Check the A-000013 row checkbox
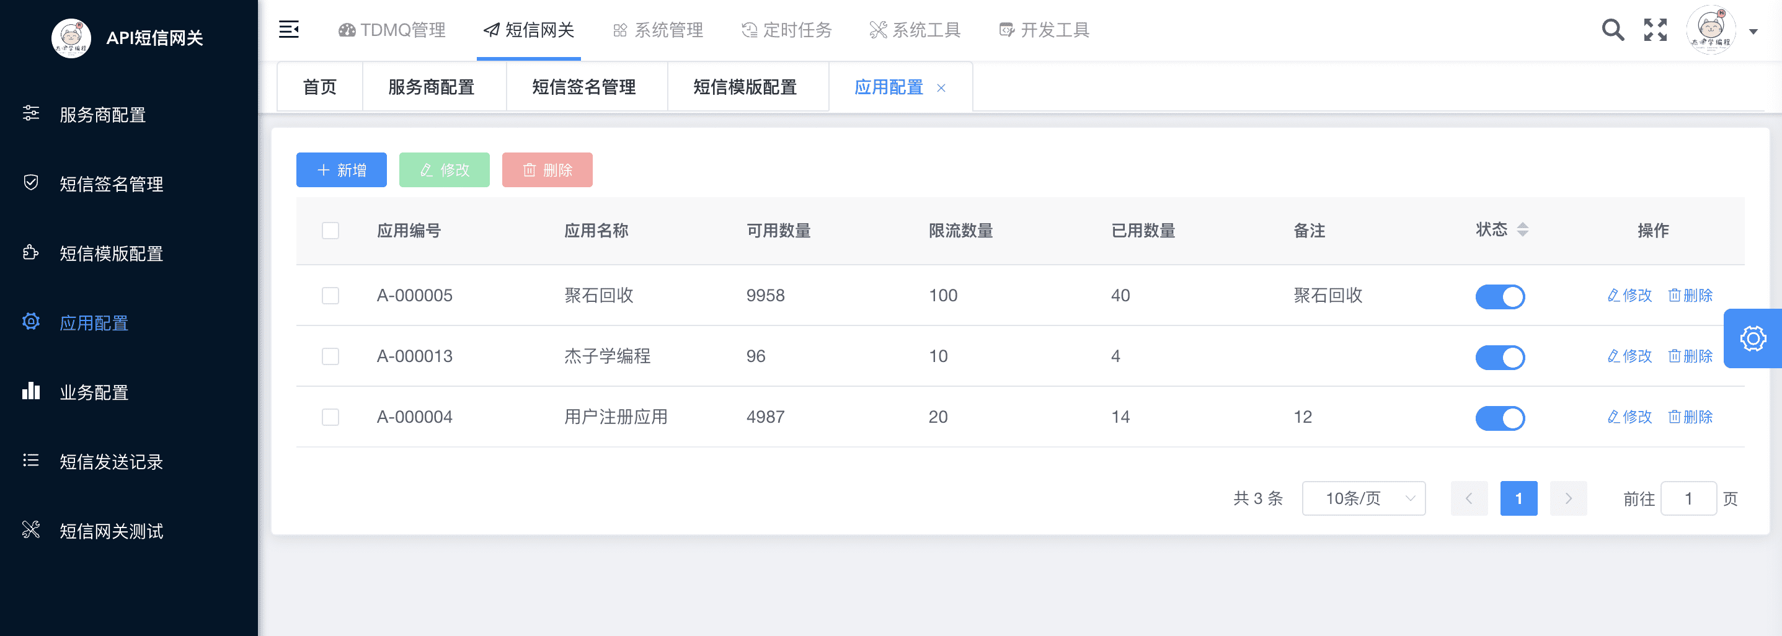 pyautogui.click(x=330, y=356)
